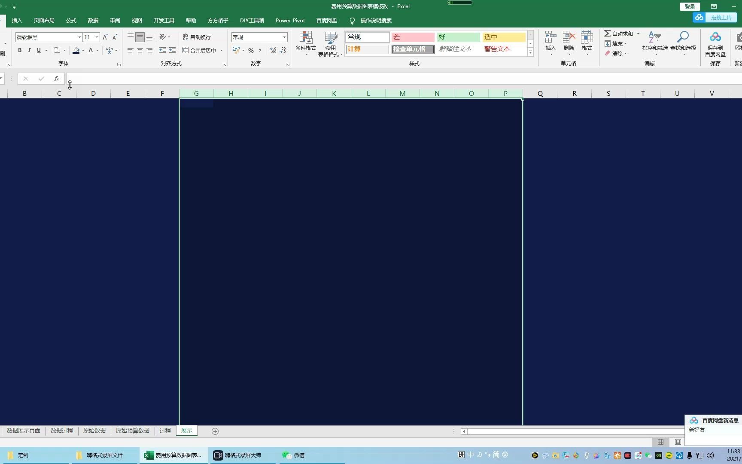Open the borders dropdown arrow
The height and width of the screenshot is (464, 742).
click(x=64, y=50)
